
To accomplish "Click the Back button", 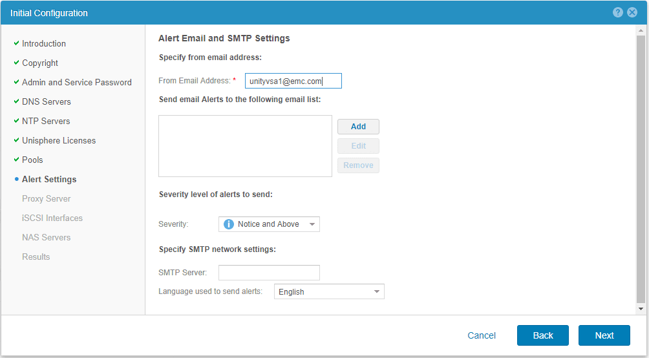I will [542, 335].
